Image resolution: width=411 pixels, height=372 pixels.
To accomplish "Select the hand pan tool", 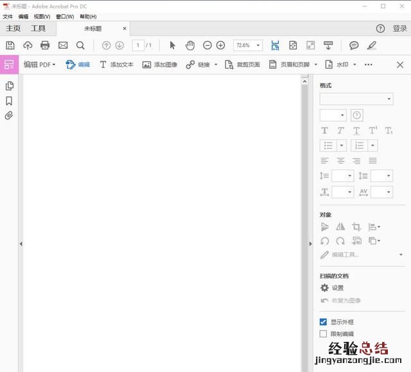I will click(190, 46).
